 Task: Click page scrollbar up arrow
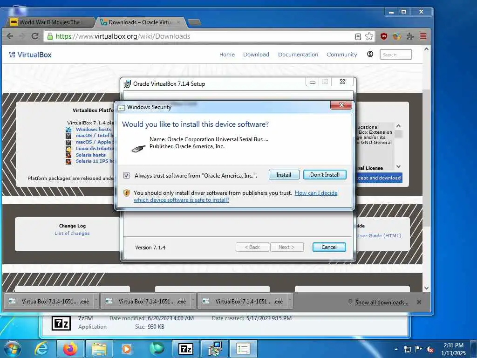(427, 49)
